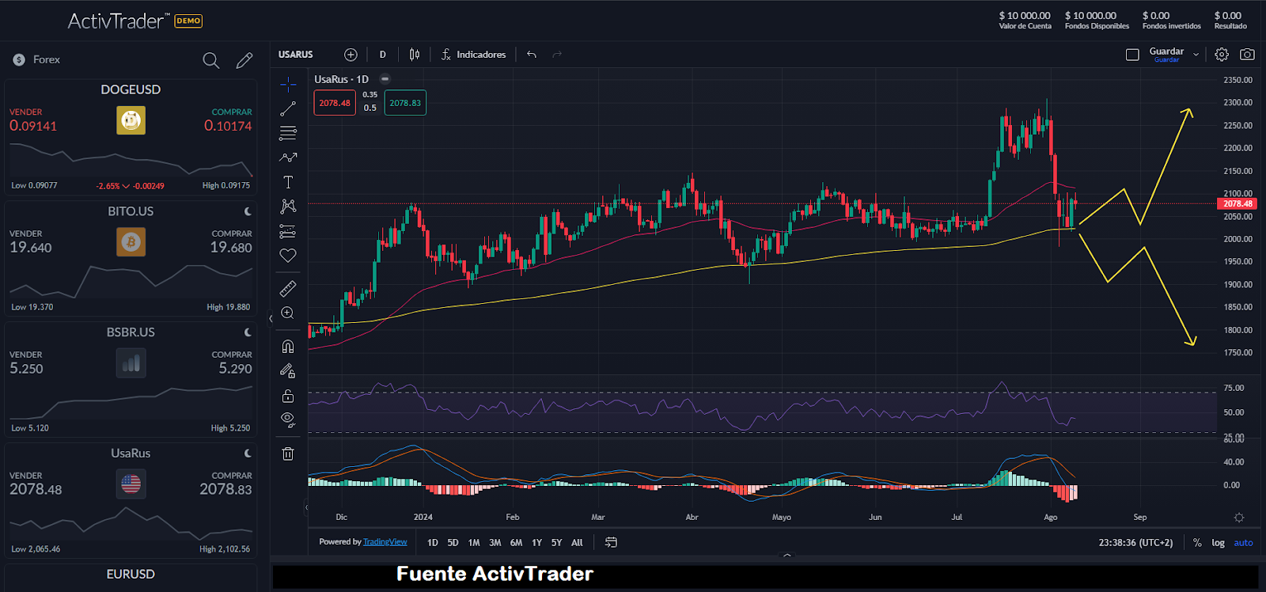Select the Text annotation tool
The height and width of the screenshot is (592, 1266).
[x=288, y=182]
